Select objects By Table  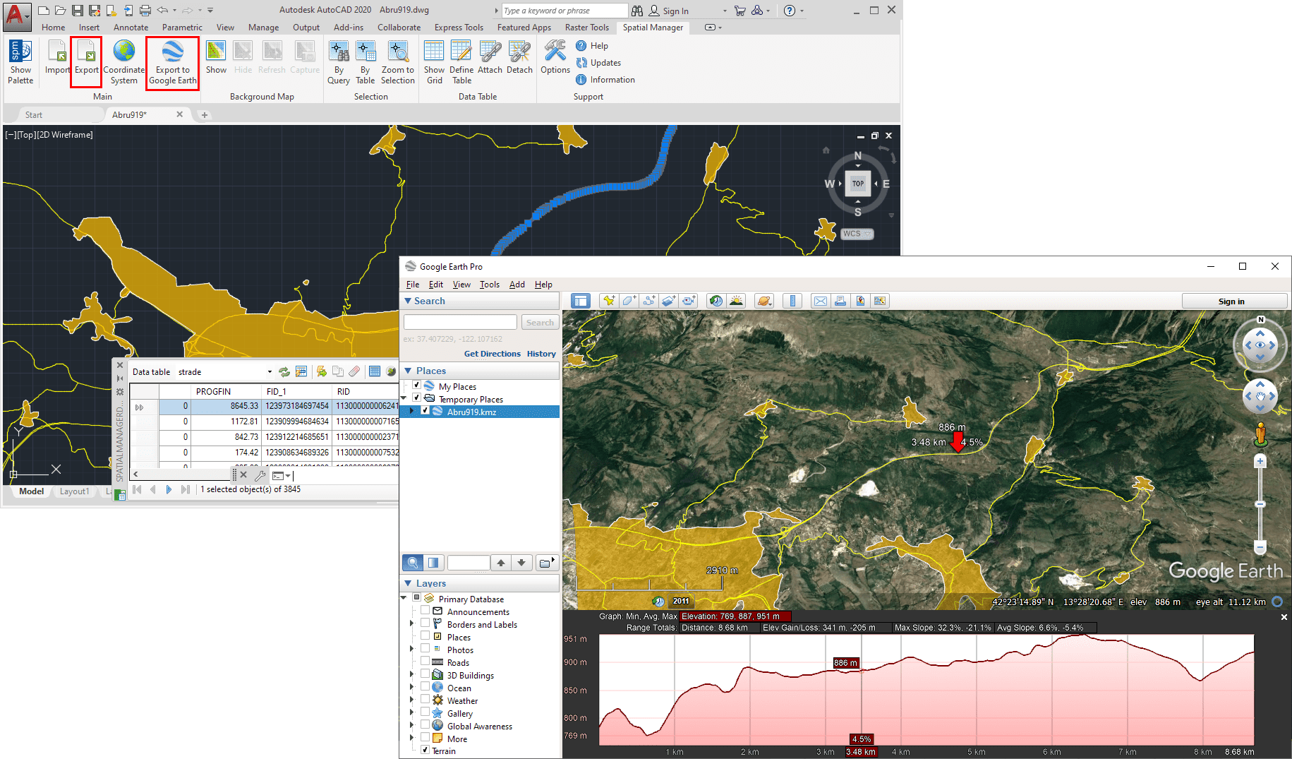coord(366,62)
